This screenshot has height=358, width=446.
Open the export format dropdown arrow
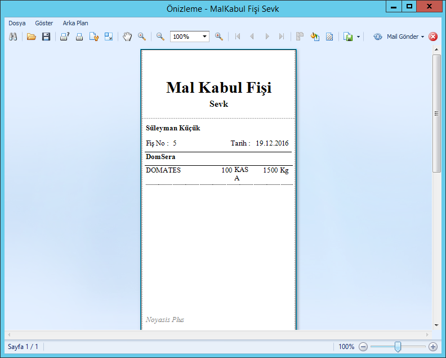(358, 37)
